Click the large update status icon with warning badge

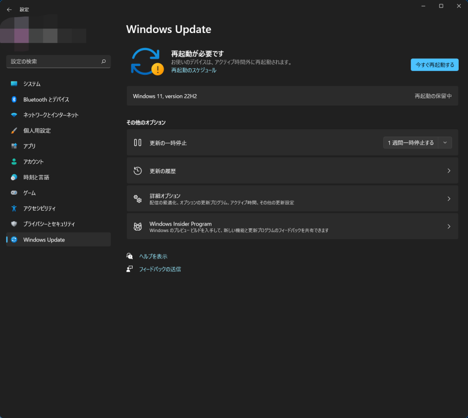(x=147, y=62)
